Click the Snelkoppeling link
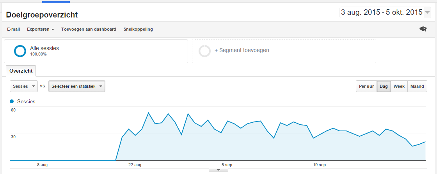 click(138, 29)
